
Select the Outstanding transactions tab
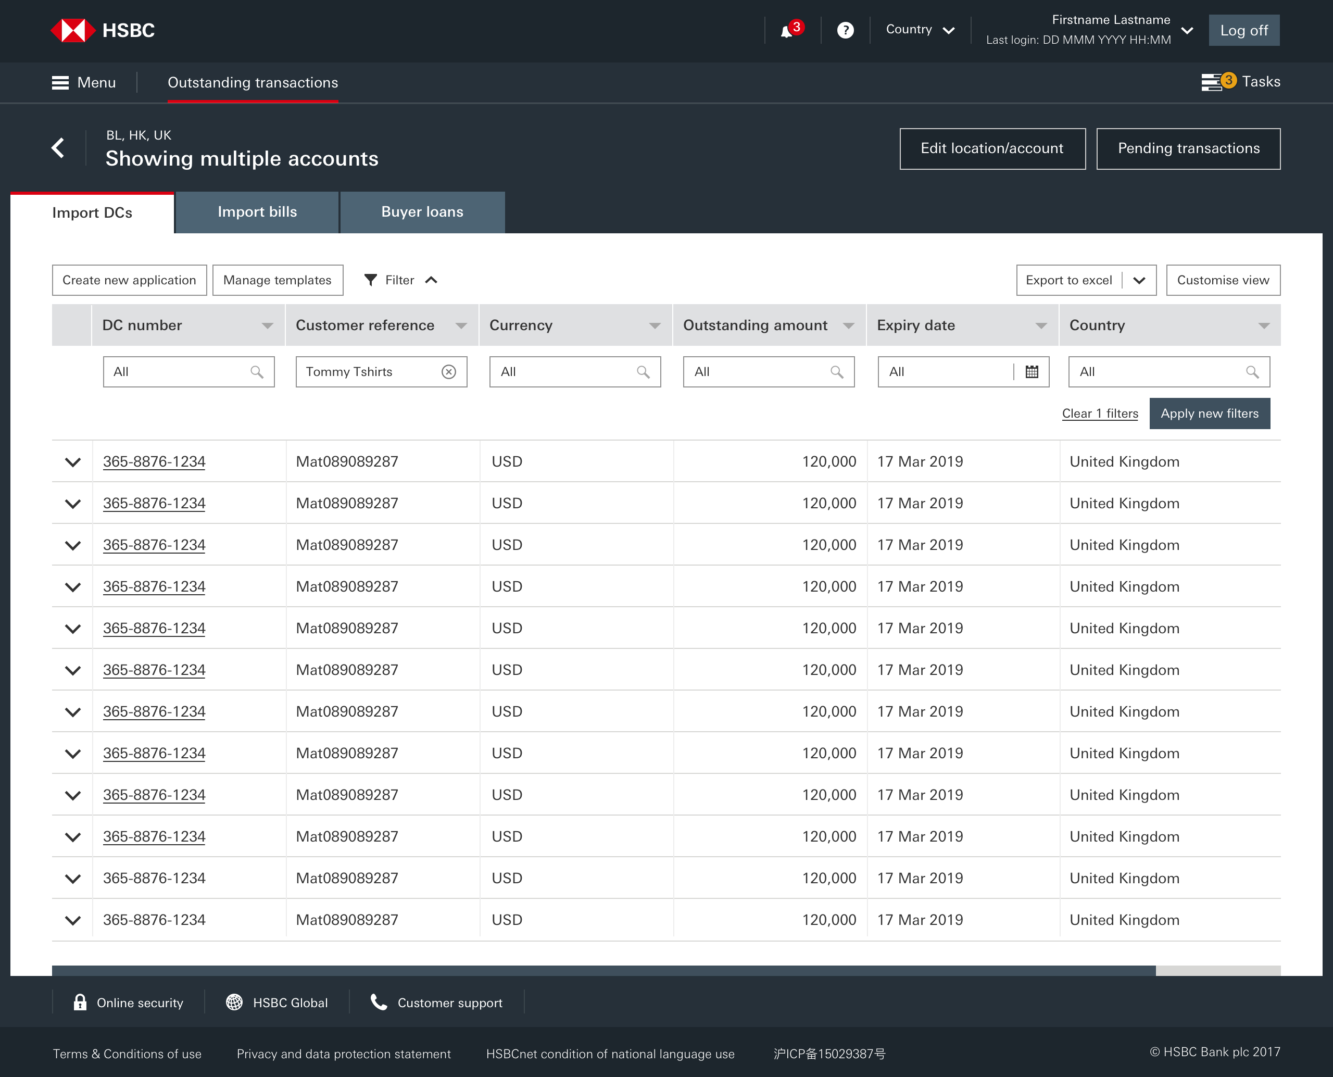(253, 82)
